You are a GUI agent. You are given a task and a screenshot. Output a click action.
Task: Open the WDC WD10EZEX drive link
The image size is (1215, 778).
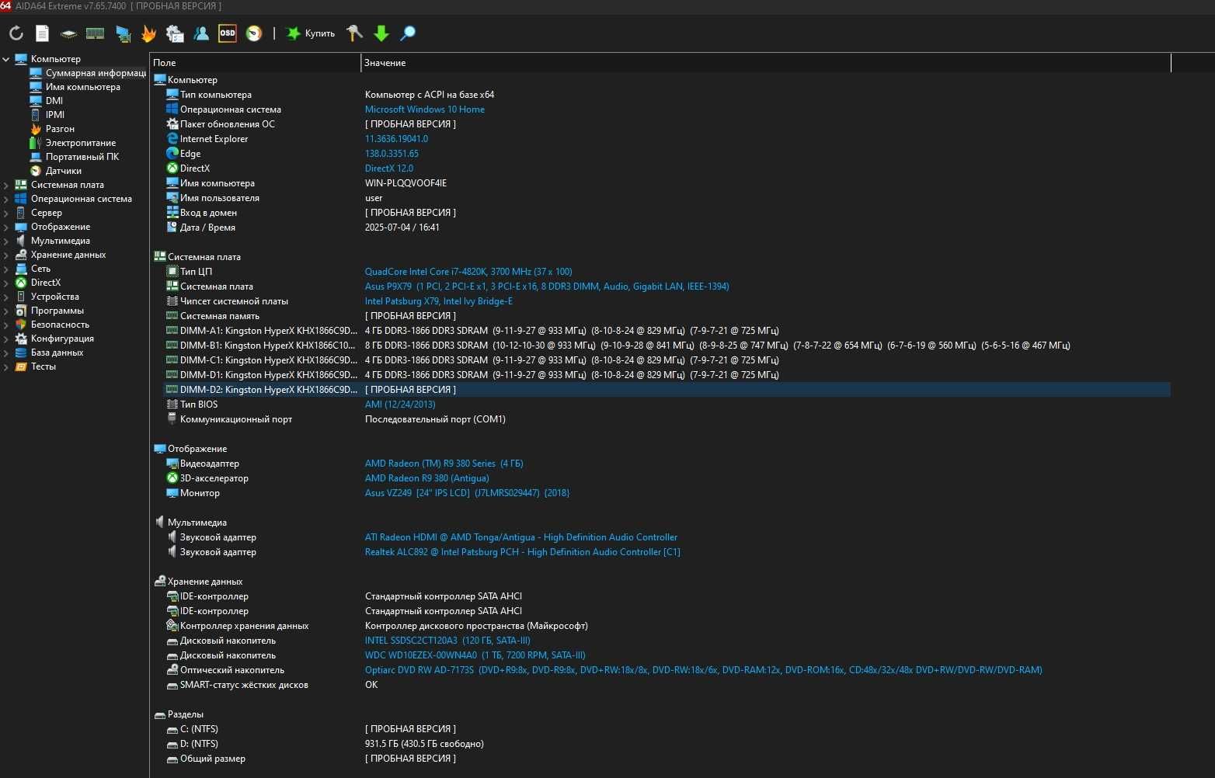(x=475, y=655)
